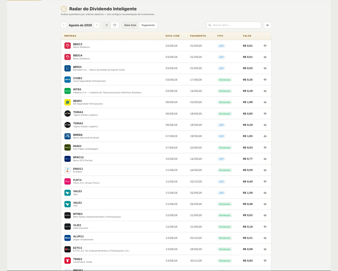This screenshot has height=271, width=338.
Task: Sort by the EMPRESA column header
Action: click(x=70, y=36)
